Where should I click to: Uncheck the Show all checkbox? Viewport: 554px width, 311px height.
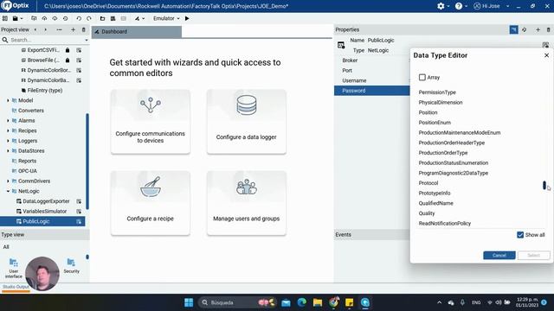(x=520, y=235)
